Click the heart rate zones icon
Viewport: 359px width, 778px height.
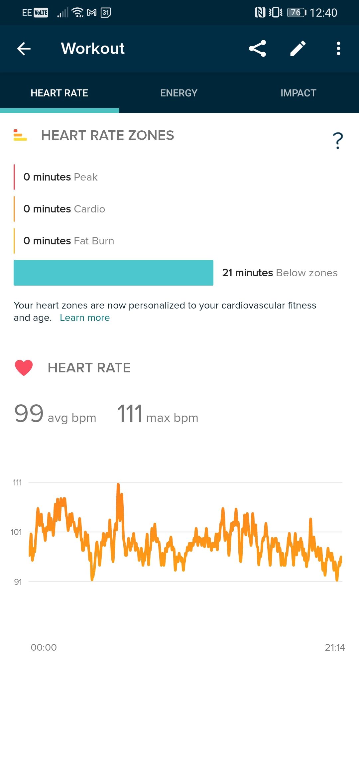[x=19, y=136]
